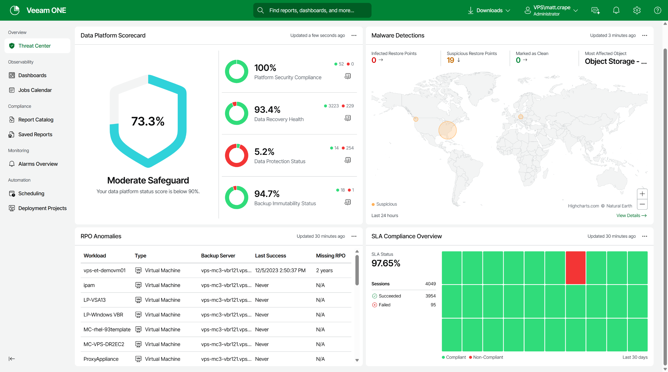The height and width of the screenshot is (372, 668).
Task: Open the VPS\matt.crape user account menu
Action: [x=551, y=10]
